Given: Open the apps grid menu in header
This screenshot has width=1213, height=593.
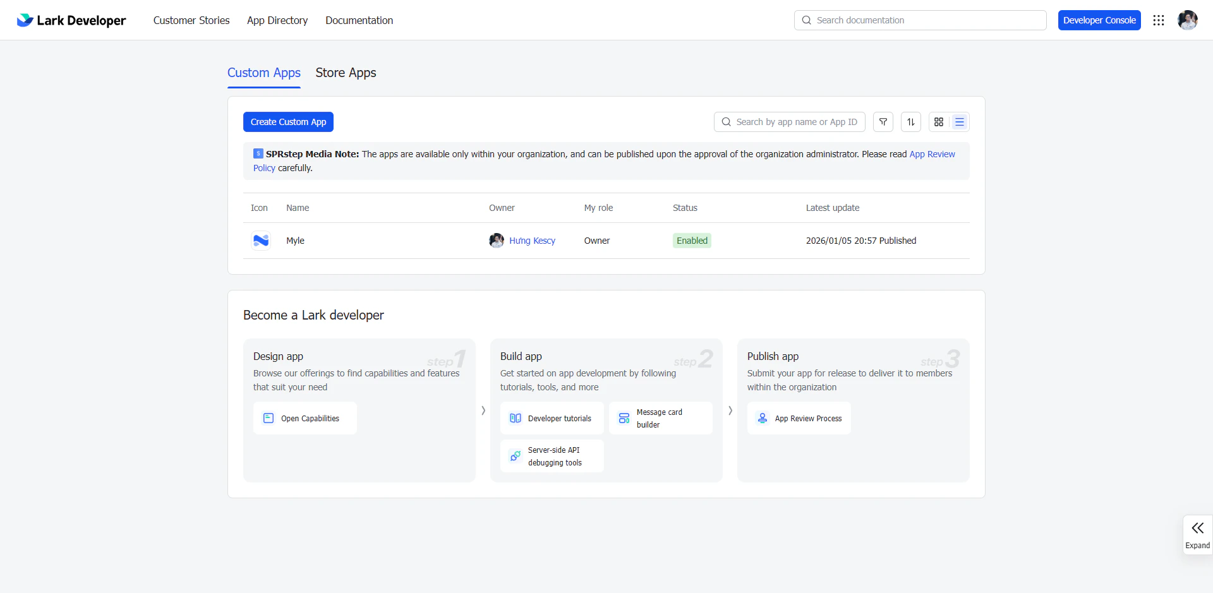Looking at the screenshot, I should (x=1159, y=20).
